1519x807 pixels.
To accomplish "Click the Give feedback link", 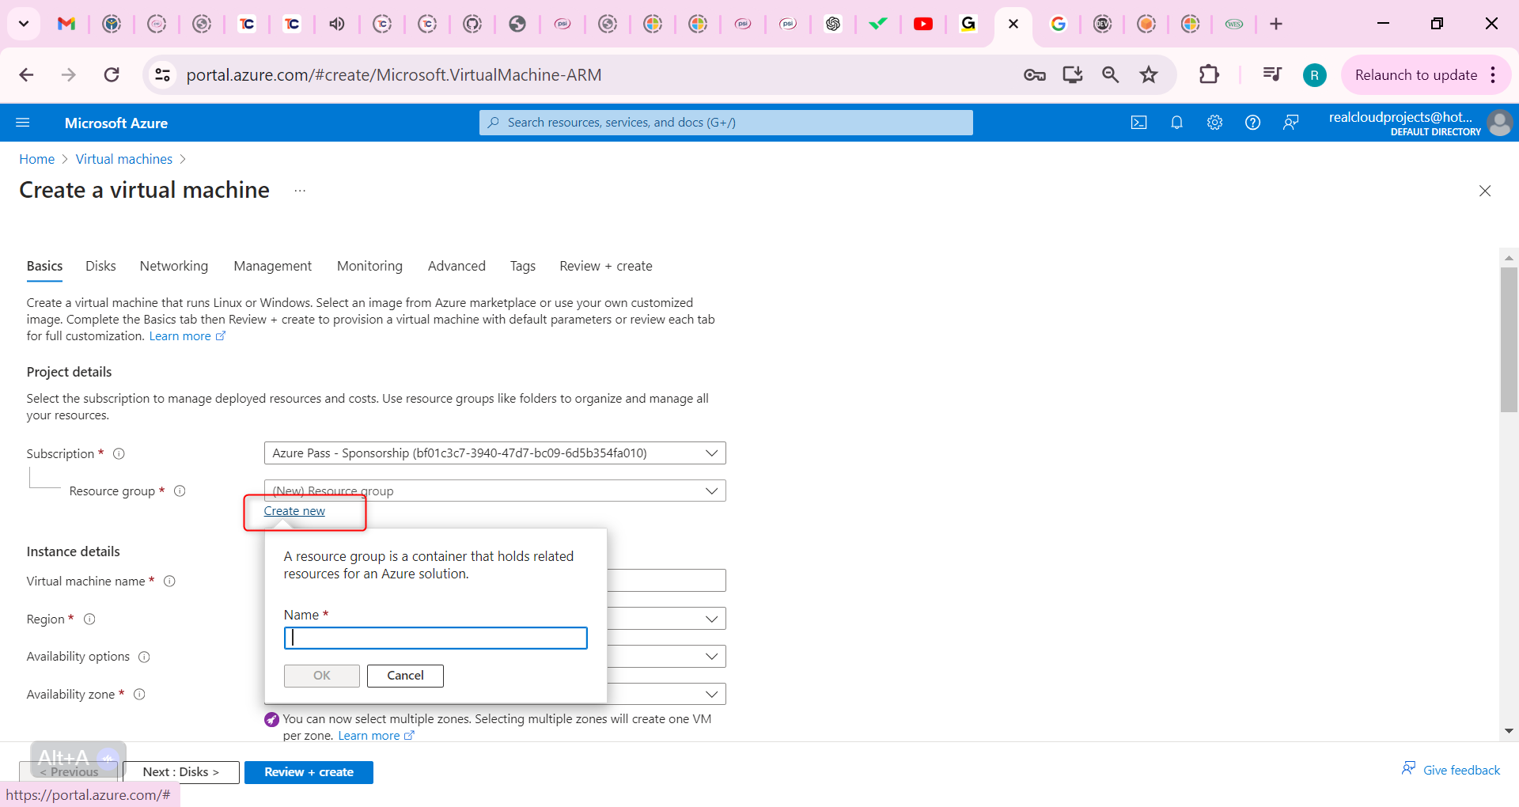I will (1451, 770).
